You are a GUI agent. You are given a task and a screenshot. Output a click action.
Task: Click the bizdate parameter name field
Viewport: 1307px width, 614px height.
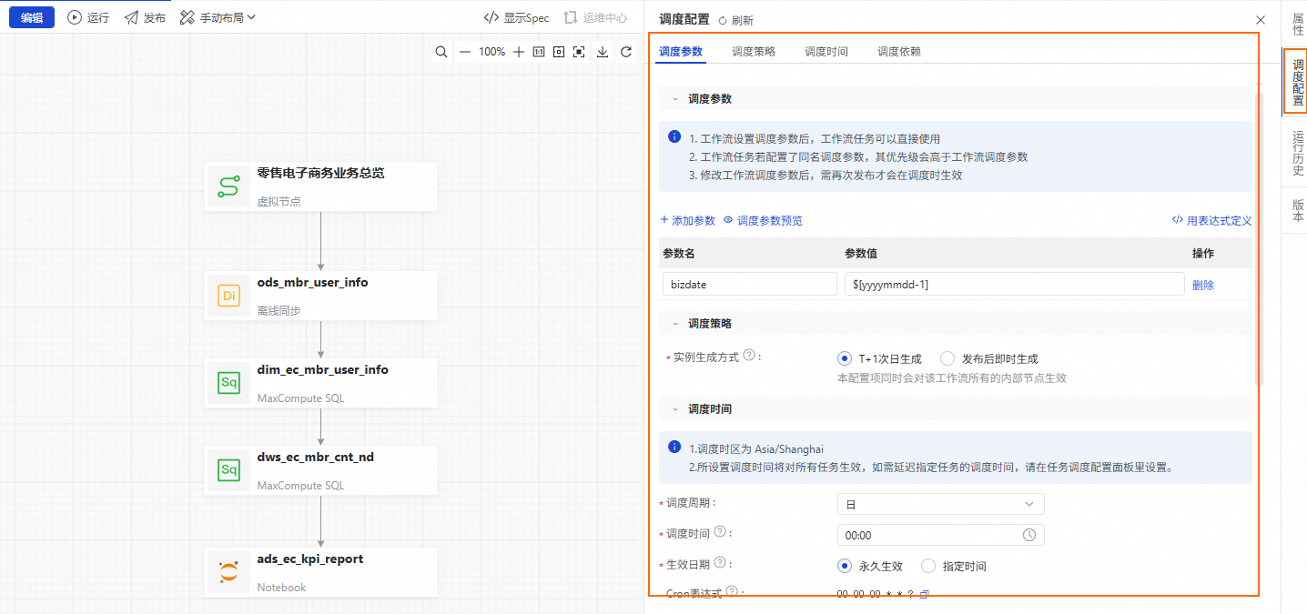pos(749,284)
